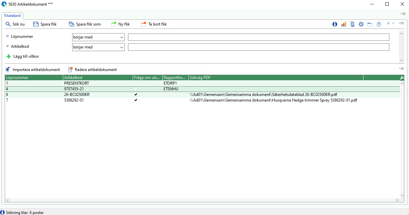Click the Artikelkod search input field
409x215 pixels.
[259, 47]
